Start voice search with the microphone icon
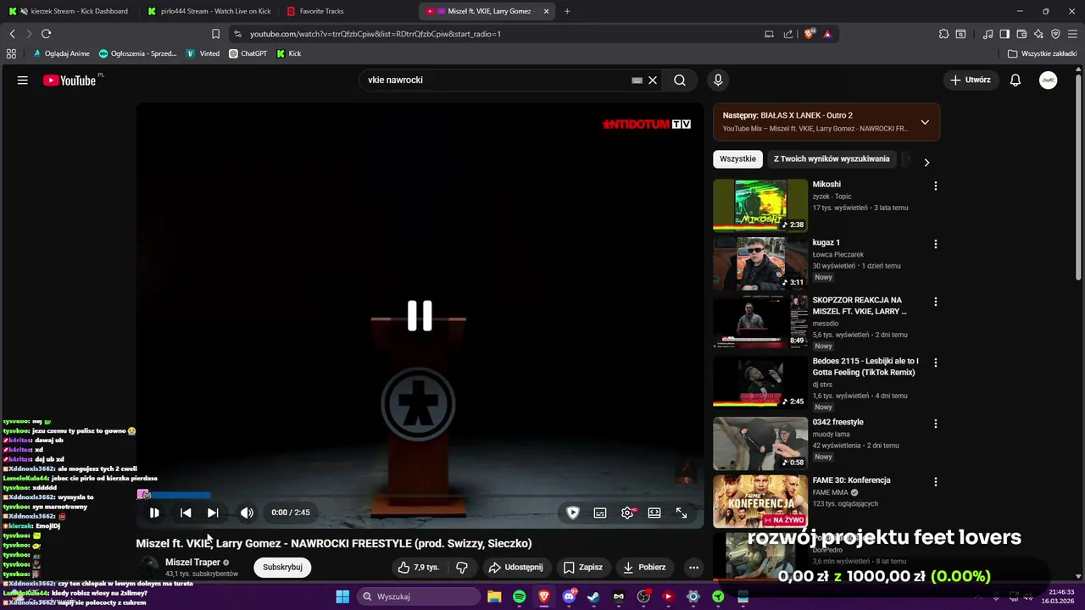 coord(718,80)
